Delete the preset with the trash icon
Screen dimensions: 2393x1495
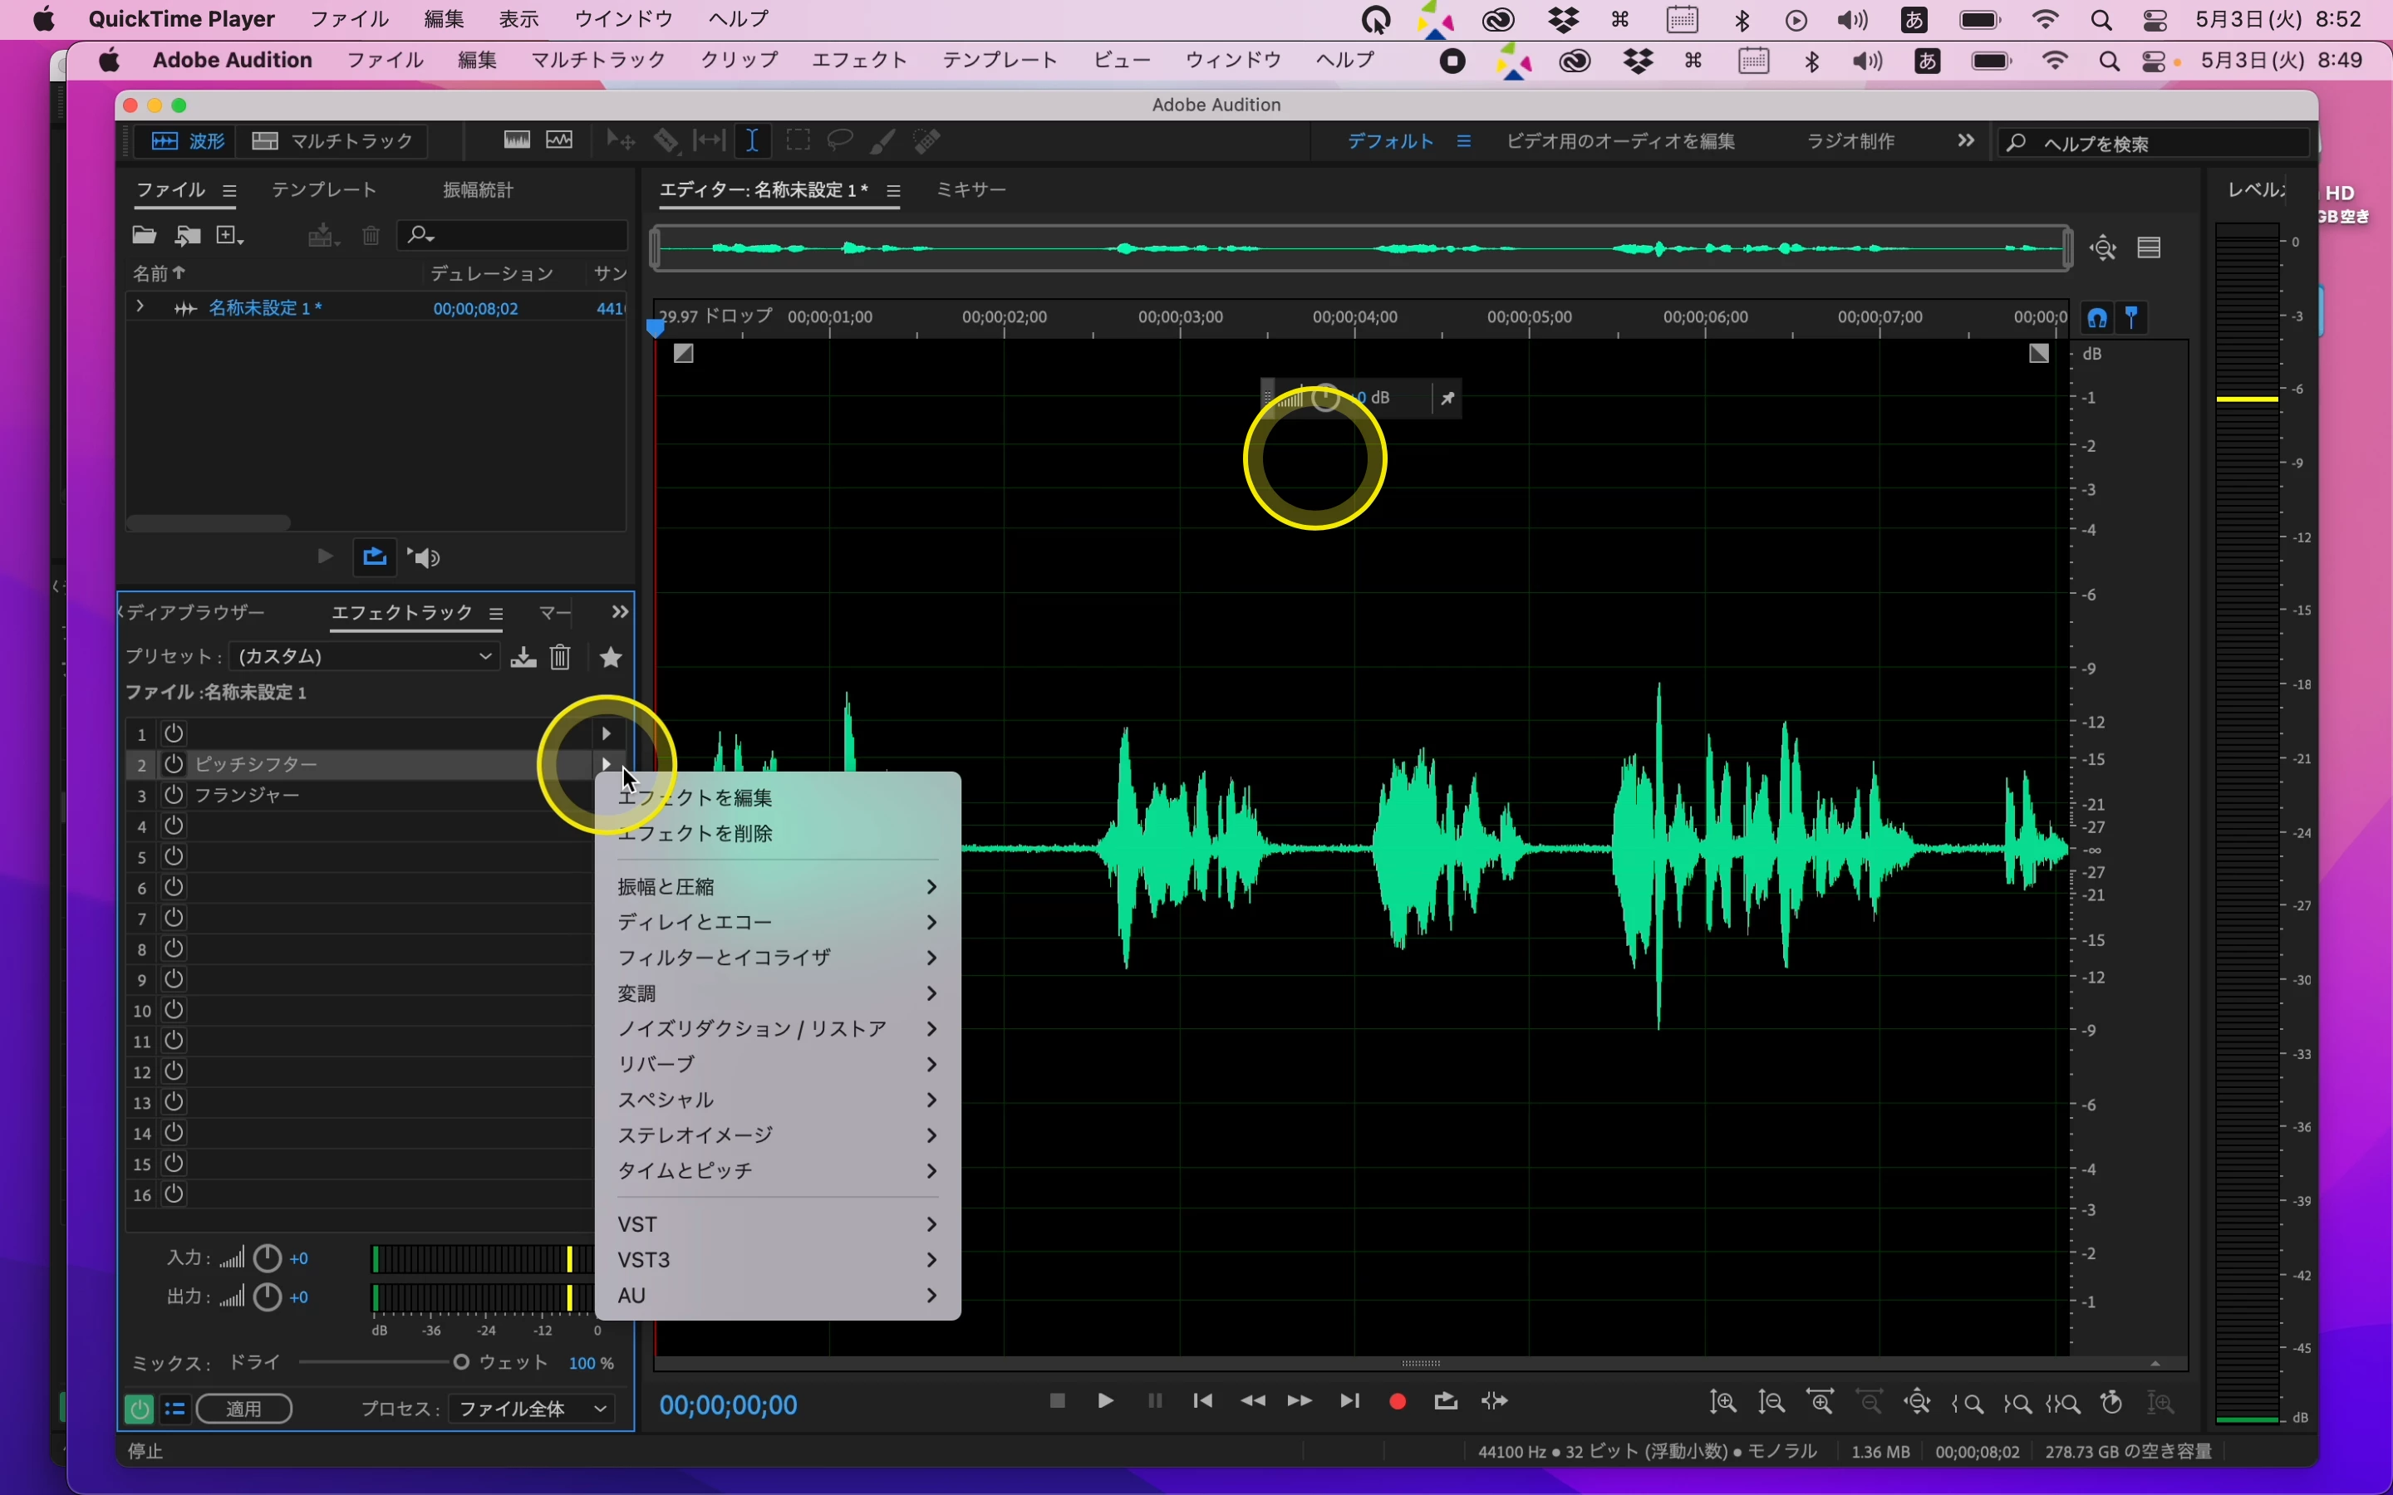[x=561, y=658]
